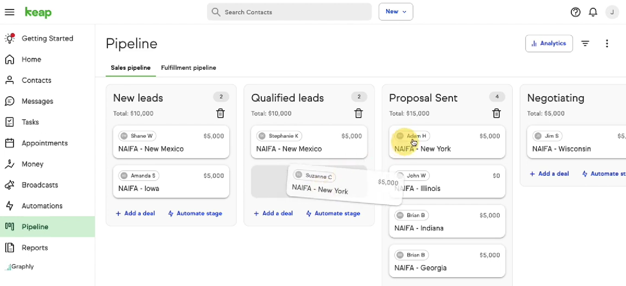This screenshot has height=286, width=626.
Task: Click the Money icon in sidebar
Action: coord(10,164)
